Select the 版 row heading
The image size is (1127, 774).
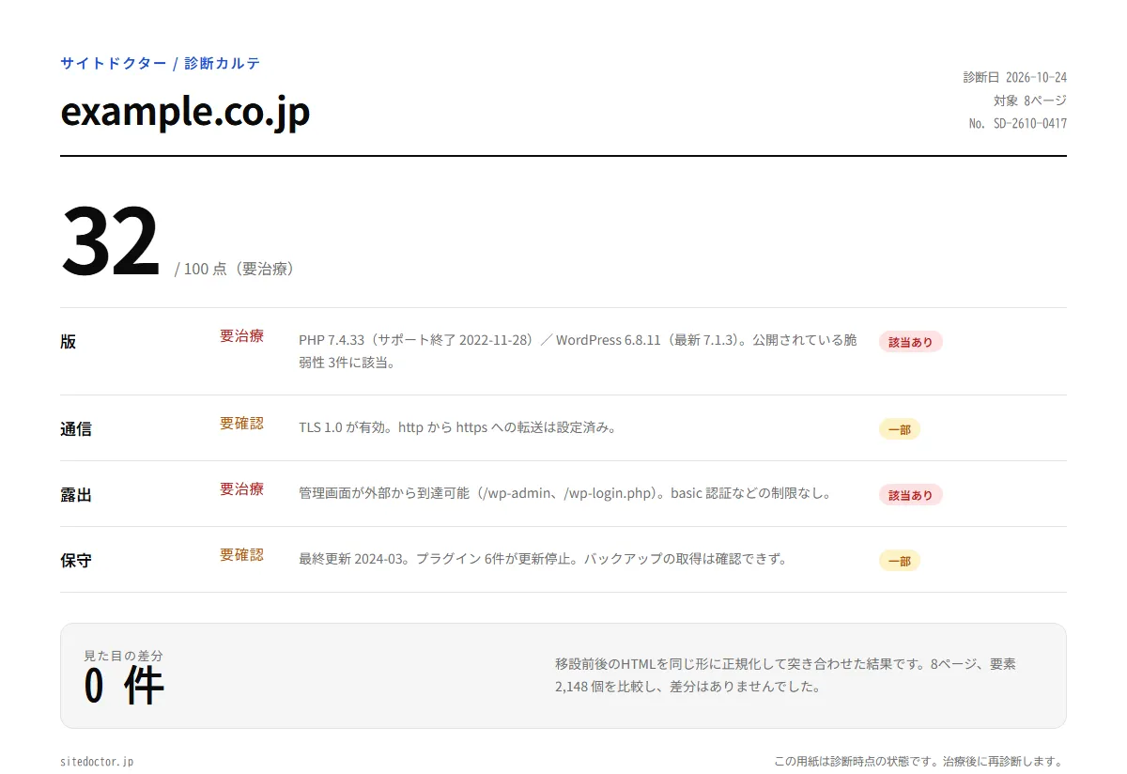(x=69, y=342)
